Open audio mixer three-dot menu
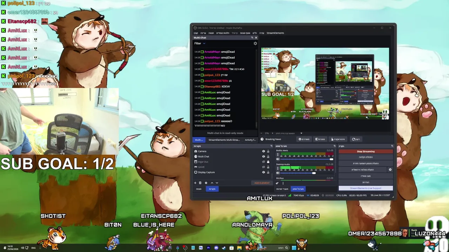The width and height of the screenshot is (449, 252). coord(283,183)
